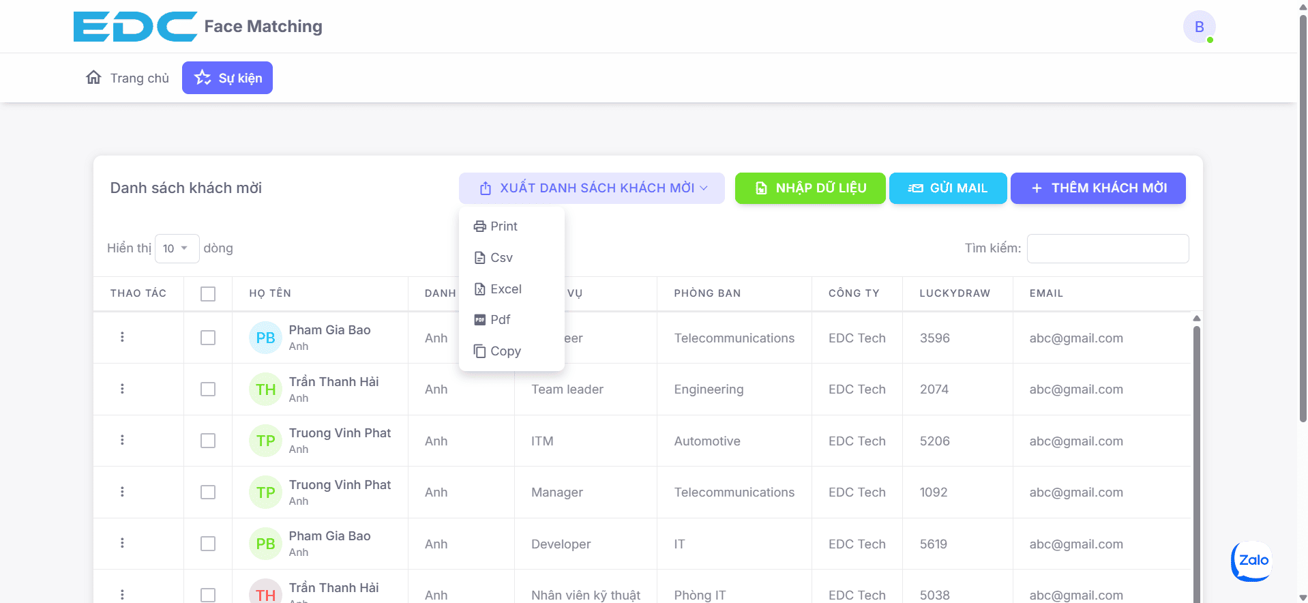
Task: Click PB avatar in the Developer row
Action: coord(265,544)
